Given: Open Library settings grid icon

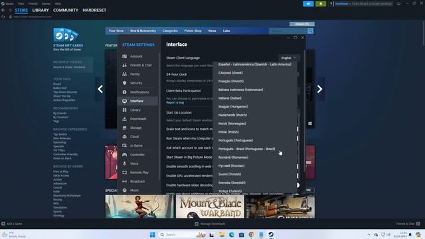Looking at the screenshot, I should pos(124,110).
